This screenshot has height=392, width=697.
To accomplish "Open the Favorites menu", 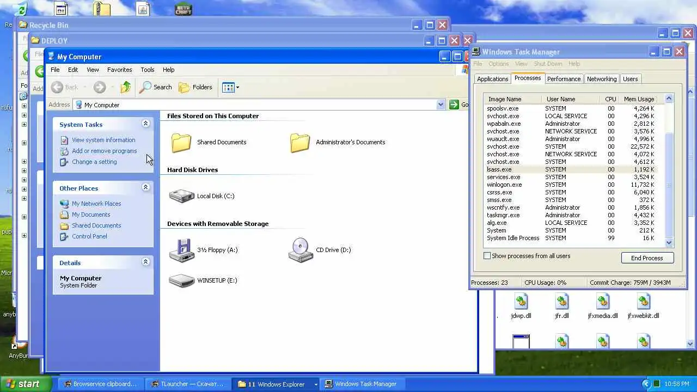I will pos(119,70).
